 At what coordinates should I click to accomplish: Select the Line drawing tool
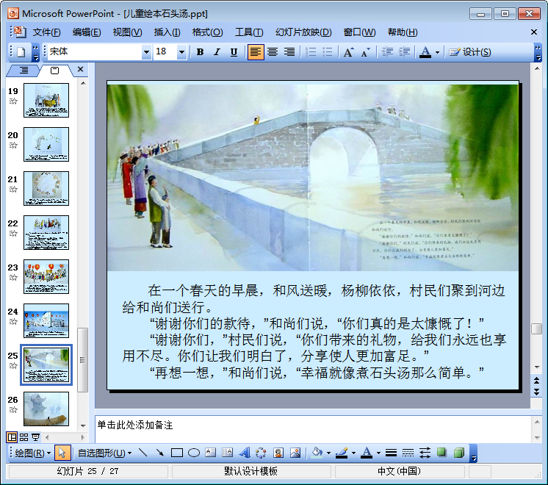[x=143, y=453]
